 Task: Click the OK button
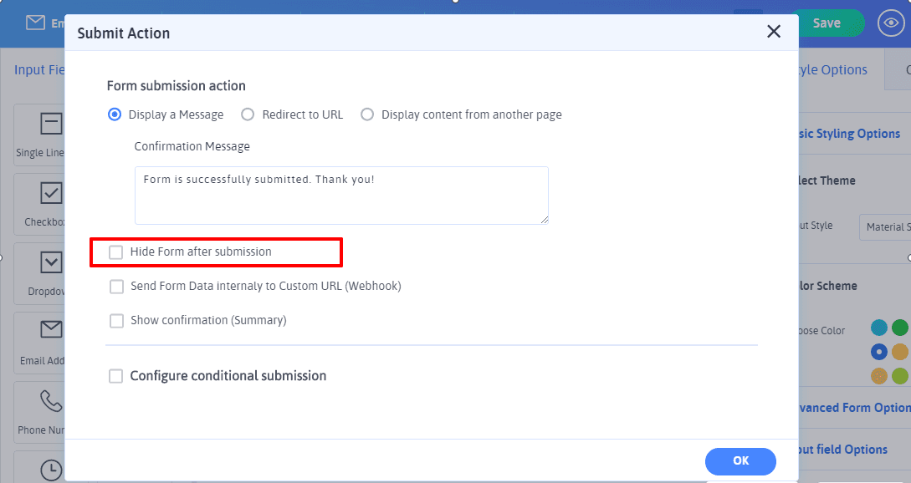coord(740,461)
